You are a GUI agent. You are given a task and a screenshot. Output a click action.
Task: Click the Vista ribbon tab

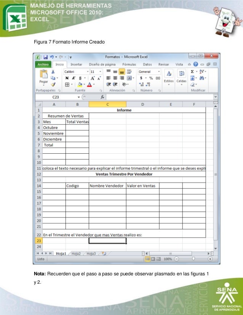(179, 64)
